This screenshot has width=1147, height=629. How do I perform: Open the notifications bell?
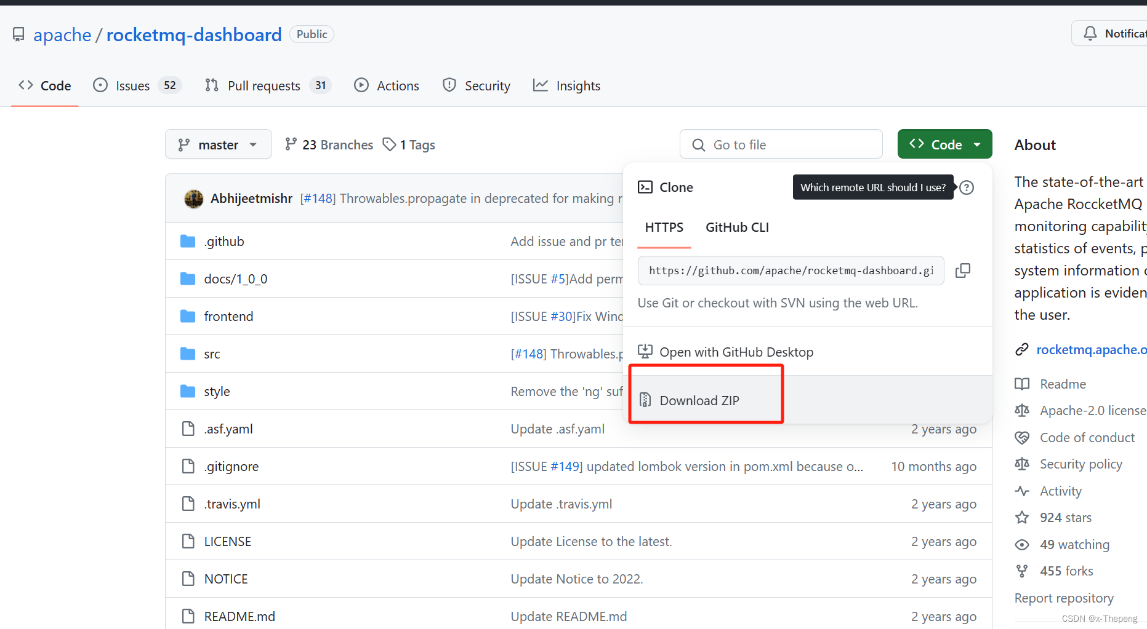click(x=1089, y=33)
